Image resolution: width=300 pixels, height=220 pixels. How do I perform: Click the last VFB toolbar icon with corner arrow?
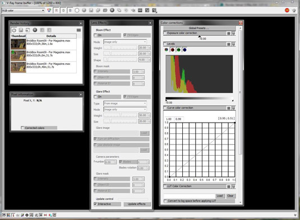tap(154, 11)
